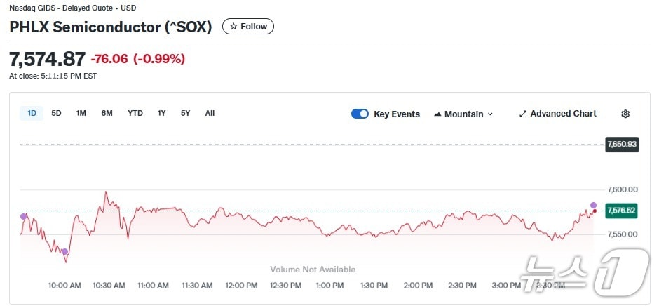Click the green 7,576.52 current price label
The image size is (659, 306).
coord(621,211)
